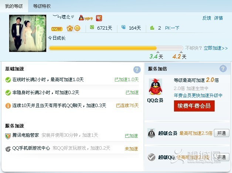
Task: Click 开通 button for 超级会员
Action: click(x=222, y=133)
